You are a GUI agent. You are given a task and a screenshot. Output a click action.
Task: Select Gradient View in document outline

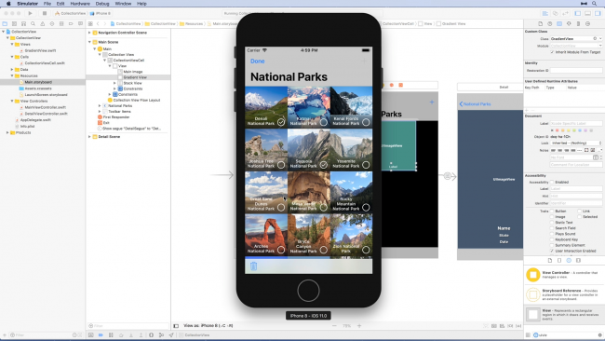(x=135, y=77)
